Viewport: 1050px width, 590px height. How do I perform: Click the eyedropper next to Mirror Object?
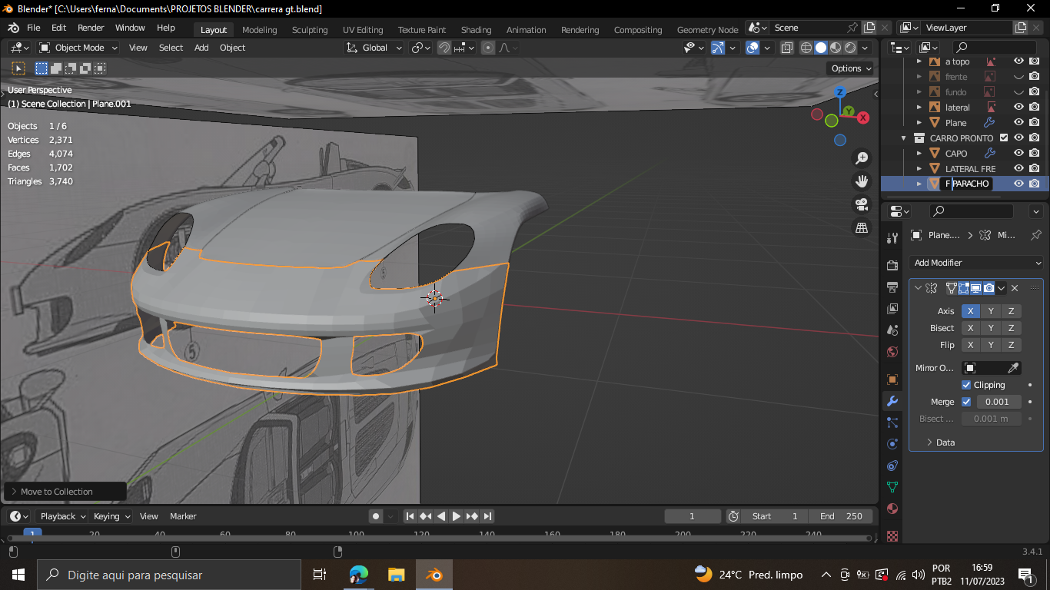1013,368
